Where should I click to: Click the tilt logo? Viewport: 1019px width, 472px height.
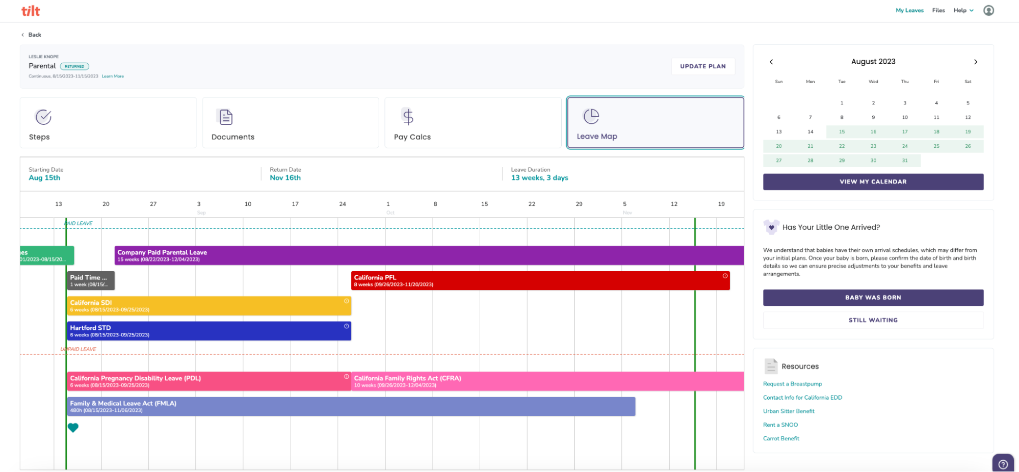pyautogui.click(x=30, y=10)
